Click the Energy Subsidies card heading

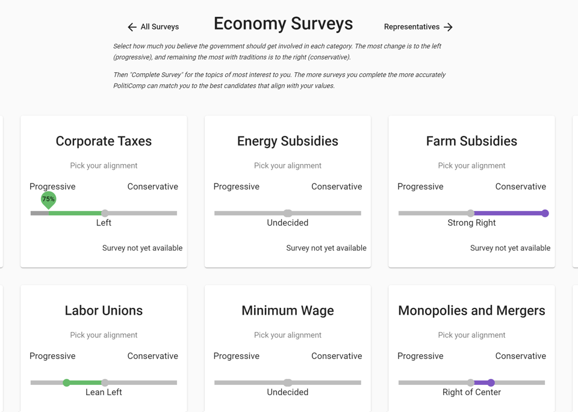tap(288, 141)
